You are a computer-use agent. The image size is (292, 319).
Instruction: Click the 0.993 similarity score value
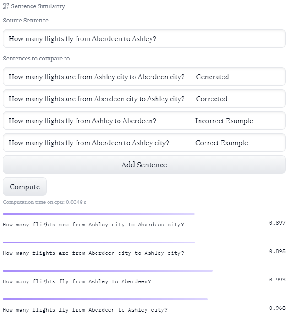[277, 280]
